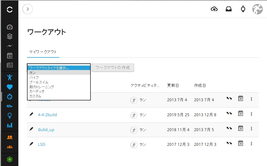Screen dimensions: 267x166
Task: Open the shoe gear sidebar icon
Action: [10, 106]
